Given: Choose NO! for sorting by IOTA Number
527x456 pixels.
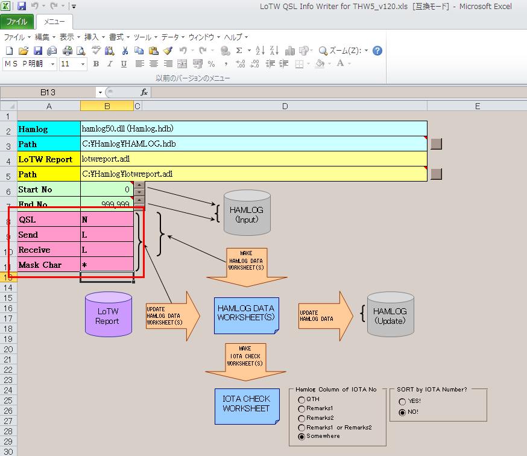Looking at the screenshot, I should (x=402, y=413).
